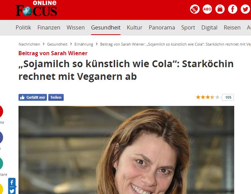Open the 105 ratings count bubble
The image size is (251, 194).
(x=228, y=97)
